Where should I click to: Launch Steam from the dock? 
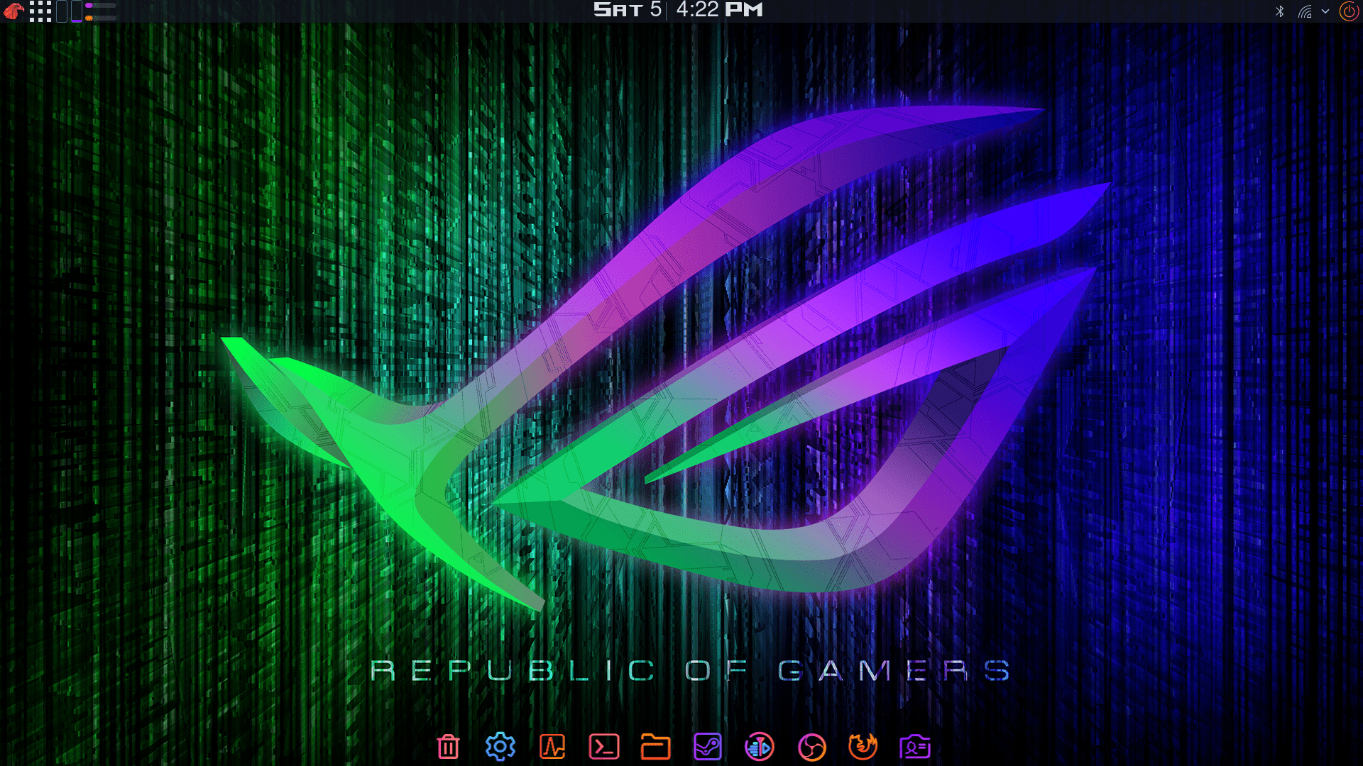[708, 747]
